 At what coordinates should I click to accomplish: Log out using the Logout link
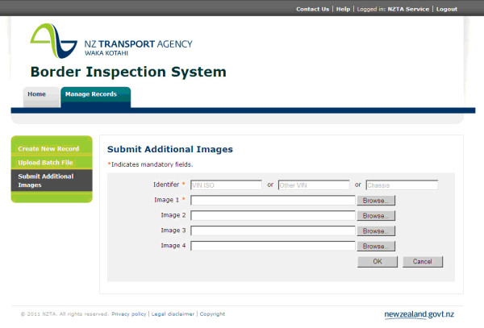point(446,10)
